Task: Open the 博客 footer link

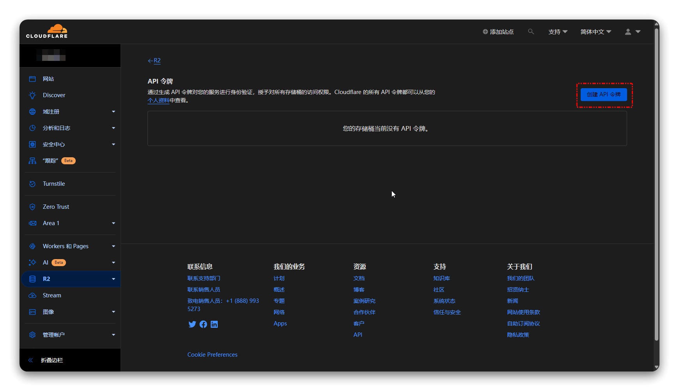Action: (359, 290)
